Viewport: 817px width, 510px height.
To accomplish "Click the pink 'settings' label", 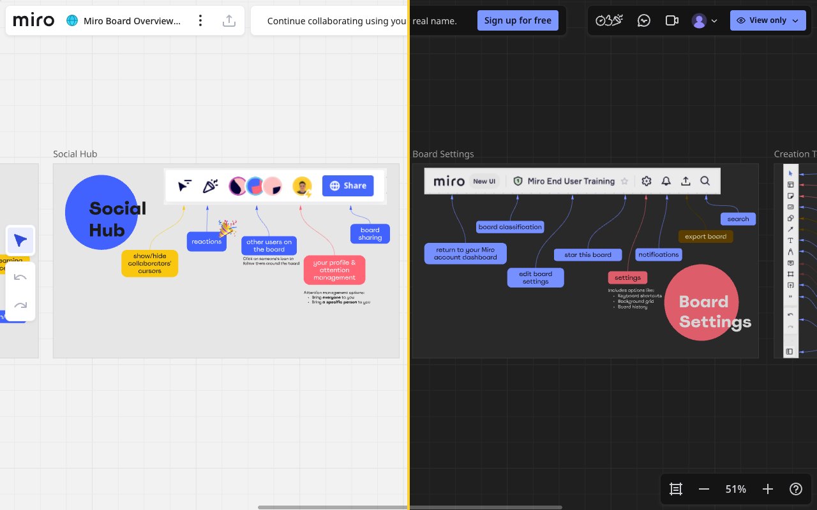I will (x=628, y=277).
